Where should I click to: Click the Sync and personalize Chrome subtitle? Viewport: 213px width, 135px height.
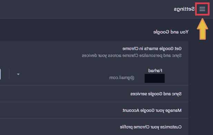(132, 56)
